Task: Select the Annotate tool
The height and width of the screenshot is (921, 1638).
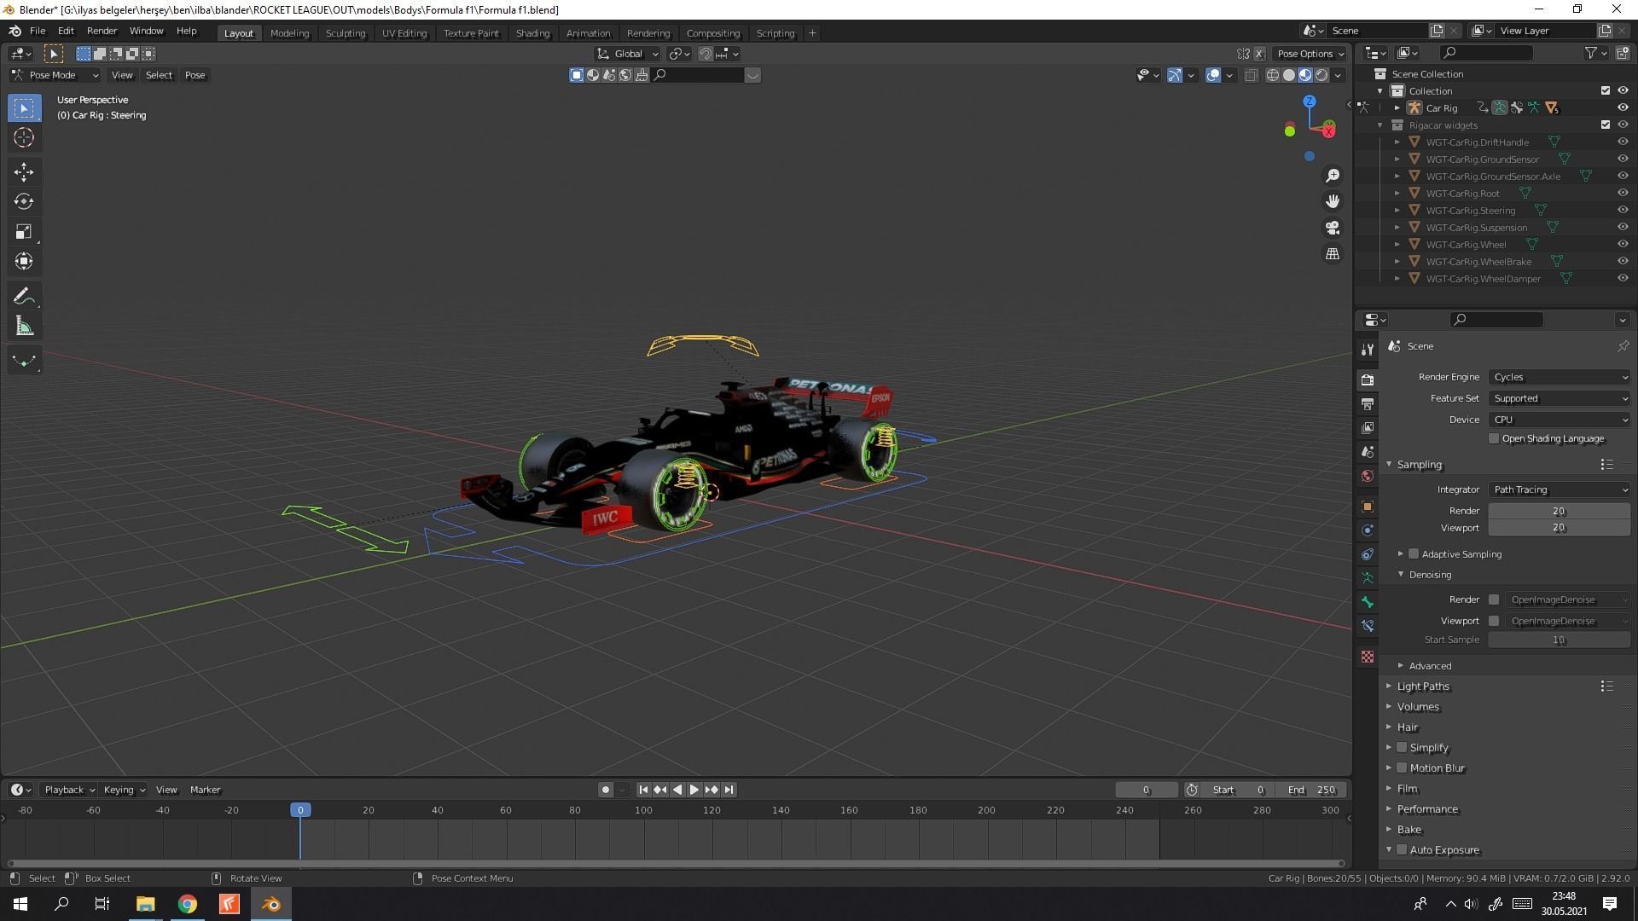Action: click(x=24, y=296)
